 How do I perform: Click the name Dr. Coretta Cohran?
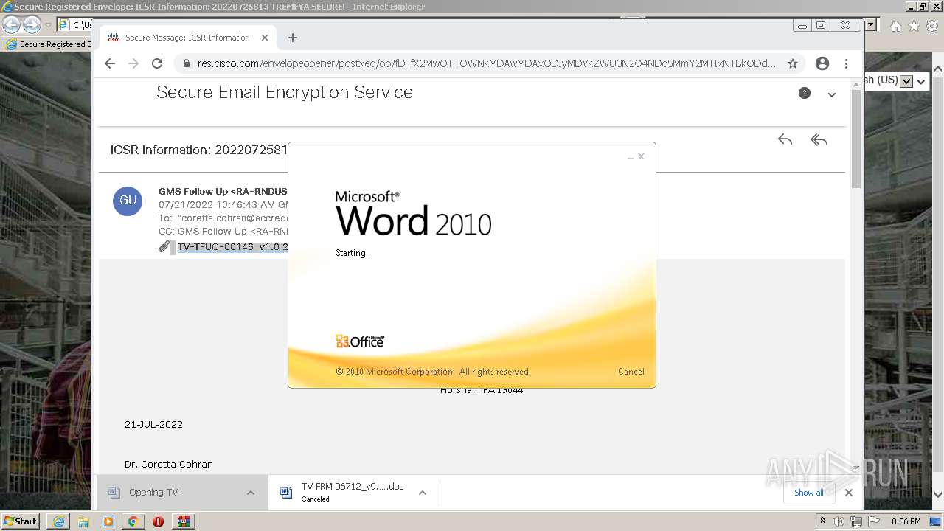[169, 465]
